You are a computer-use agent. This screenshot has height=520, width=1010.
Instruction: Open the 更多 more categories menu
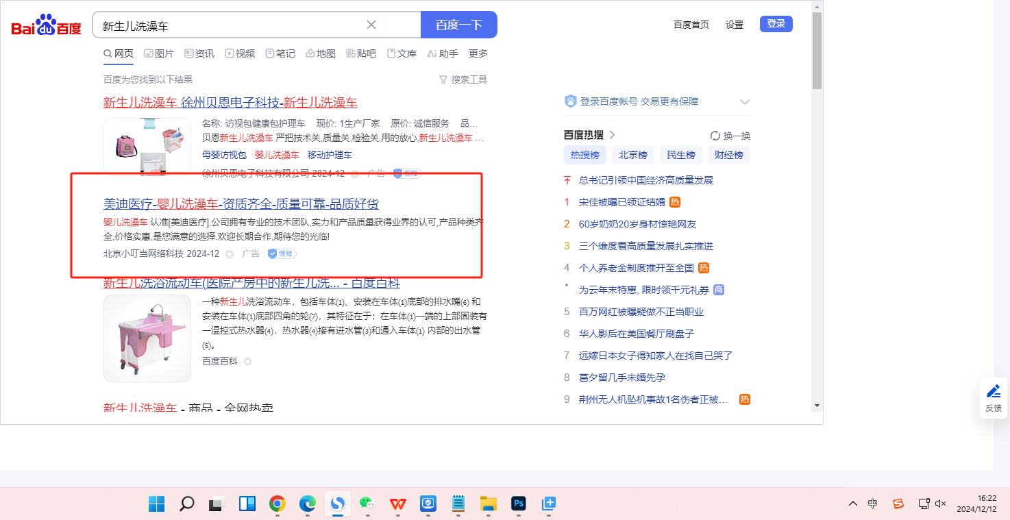coord(478,53)
